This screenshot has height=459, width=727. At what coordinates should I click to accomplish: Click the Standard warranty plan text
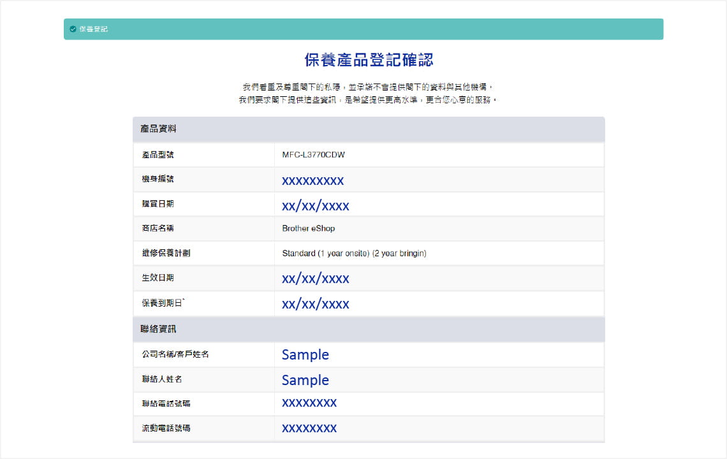[x=354, y=253]
